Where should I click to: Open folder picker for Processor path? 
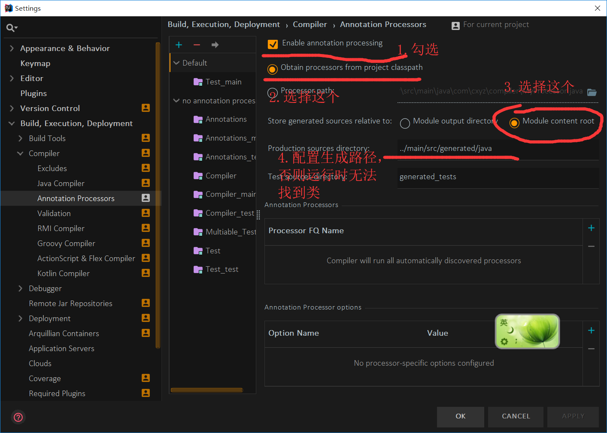(x=592, y=92)
